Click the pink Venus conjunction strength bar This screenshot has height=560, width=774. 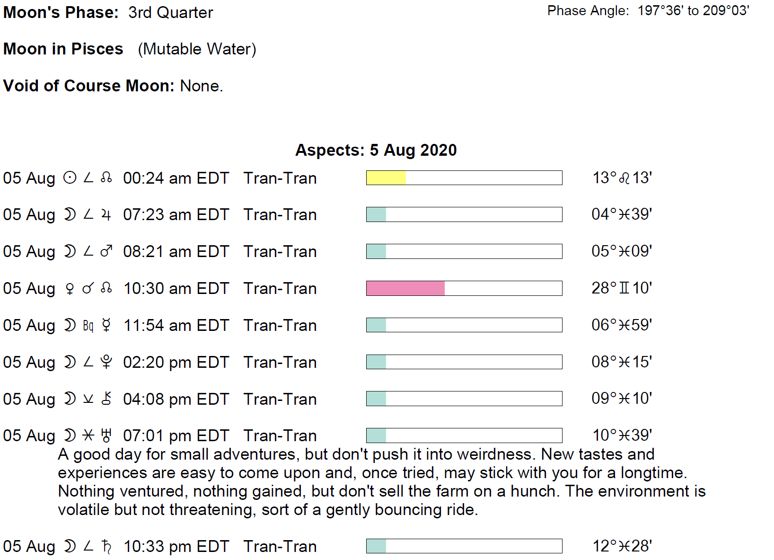(405, 288)
